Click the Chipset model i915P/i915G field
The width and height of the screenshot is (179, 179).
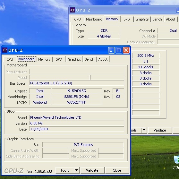77,91
